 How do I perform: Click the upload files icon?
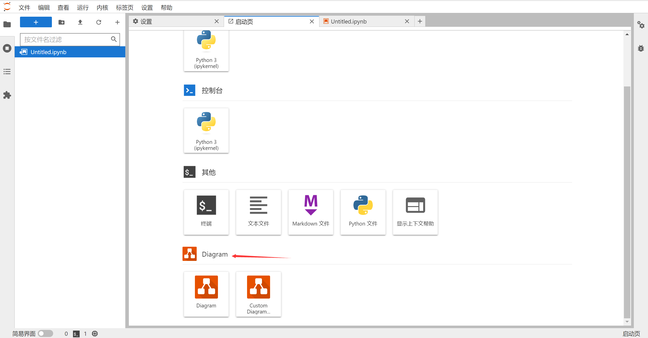(x=80, y=22)
